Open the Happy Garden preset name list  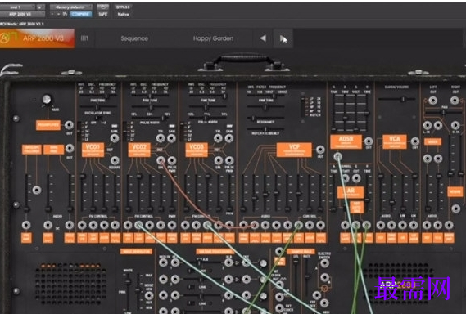coord(213,38)
